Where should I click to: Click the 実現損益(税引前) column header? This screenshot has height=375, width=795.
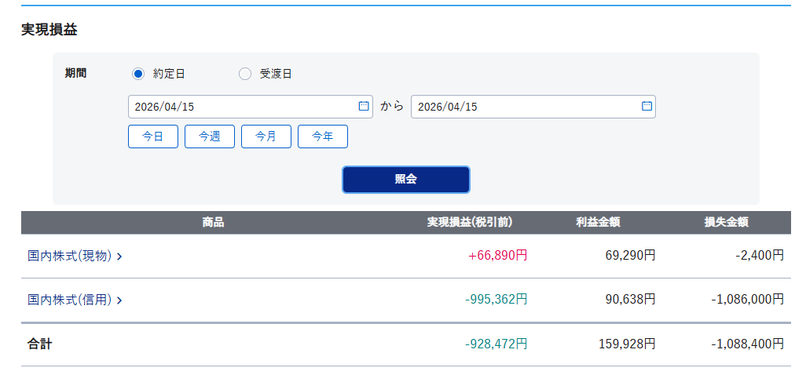470,223
